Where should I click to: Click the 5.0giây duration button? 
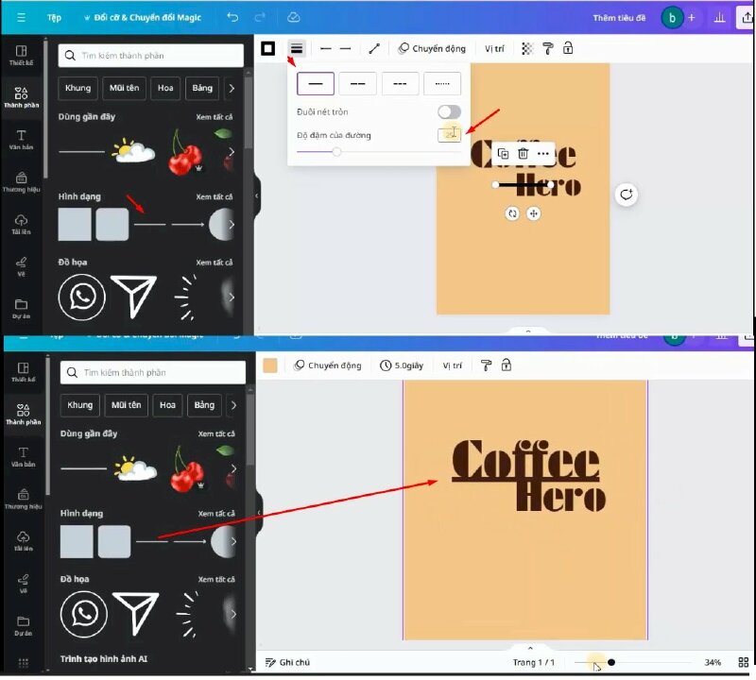pyautogui.click(x=403, y=365)
